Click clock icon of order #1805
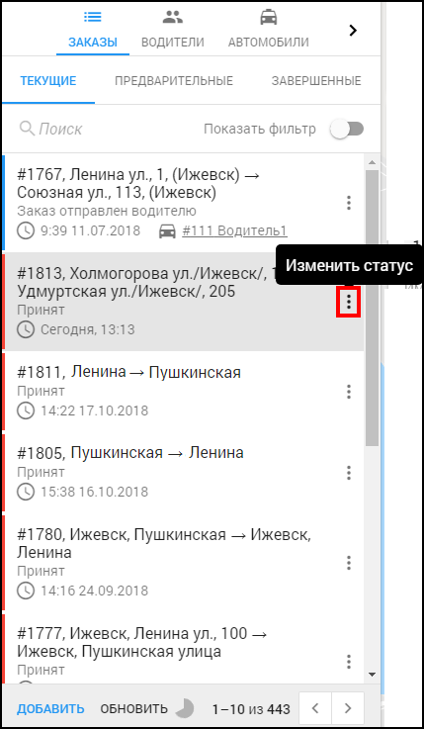424x729 pixels. 26,492
